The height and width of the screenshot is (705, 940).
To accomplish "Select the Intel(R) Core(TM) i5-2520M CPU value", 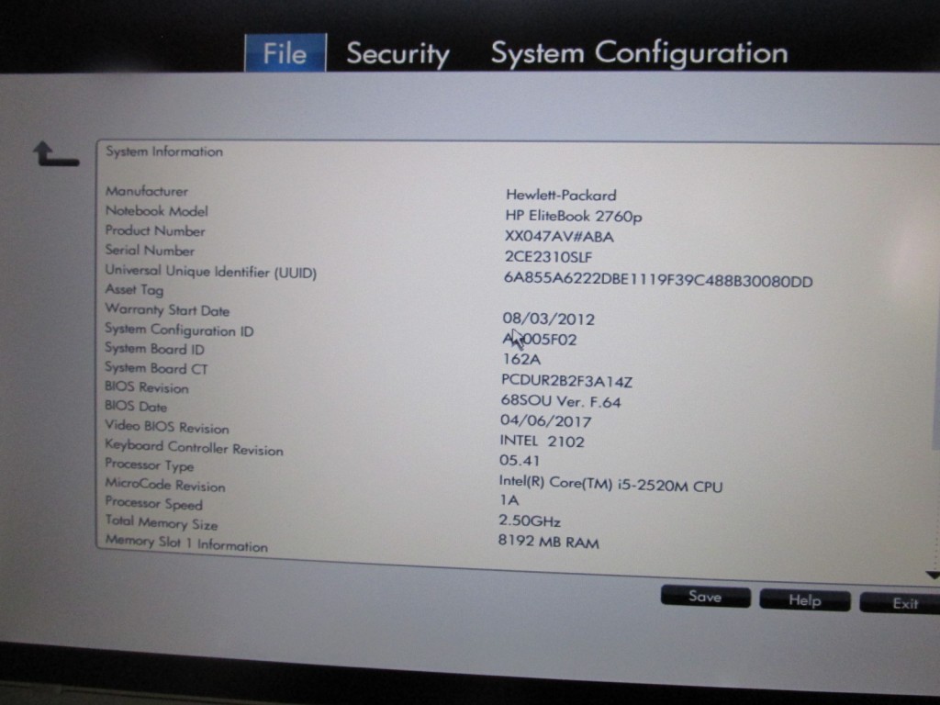I will 610,485.
